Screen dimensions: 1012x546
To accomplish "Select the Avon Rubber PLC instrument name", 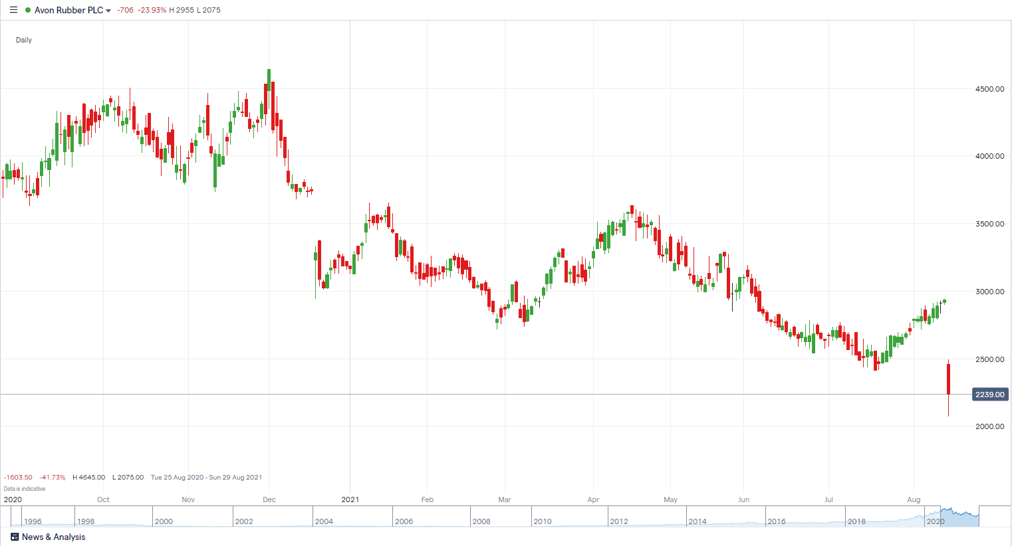I will coord(68,10).
